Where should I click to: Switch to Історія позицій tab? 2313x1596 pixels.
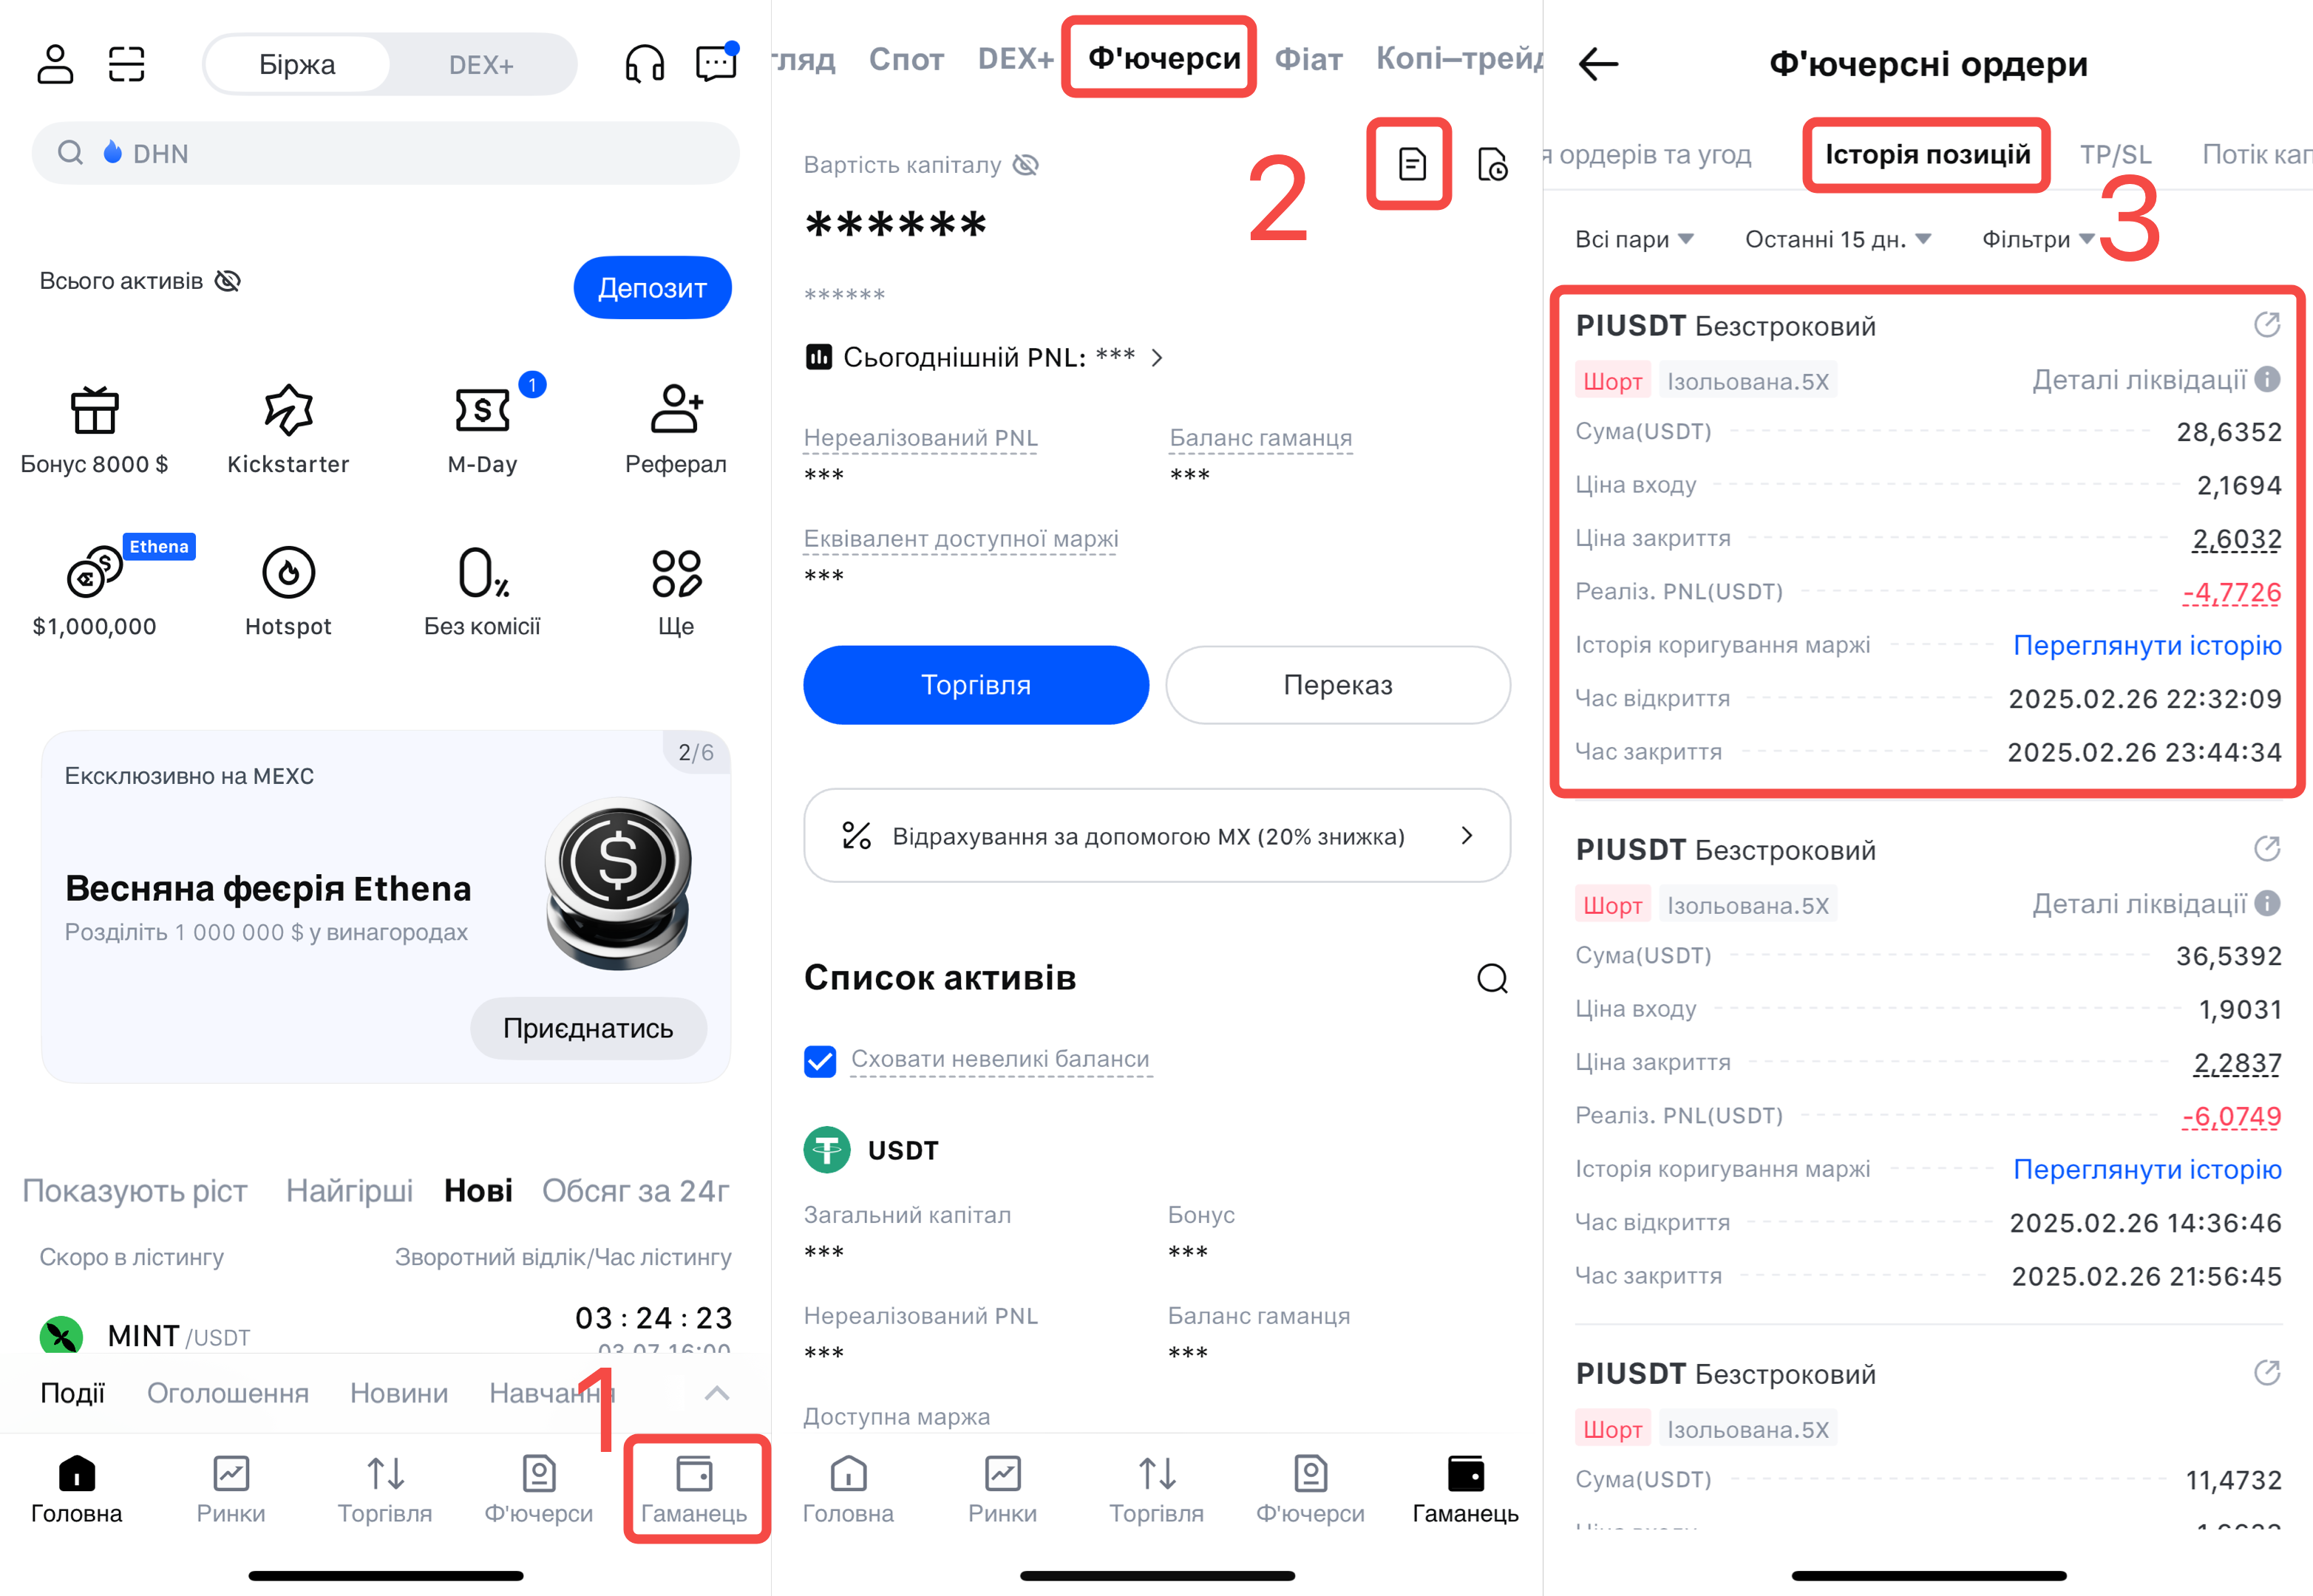click(x=1927, y=154)
